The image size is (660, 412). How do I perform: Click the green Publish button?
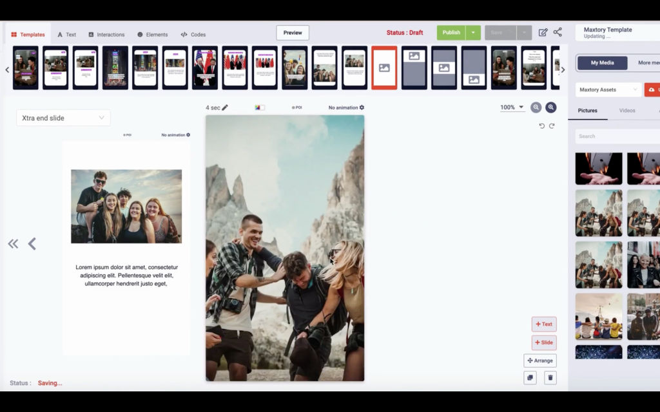tap(451, 32)
